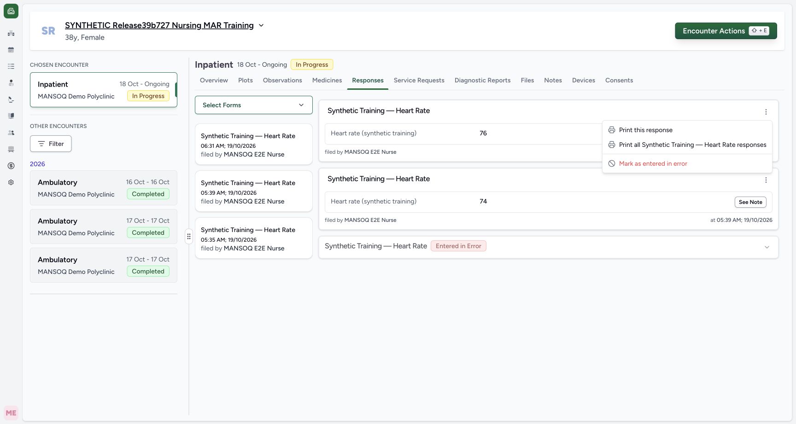Switch to the Notes tab

[x=553, y=80]
